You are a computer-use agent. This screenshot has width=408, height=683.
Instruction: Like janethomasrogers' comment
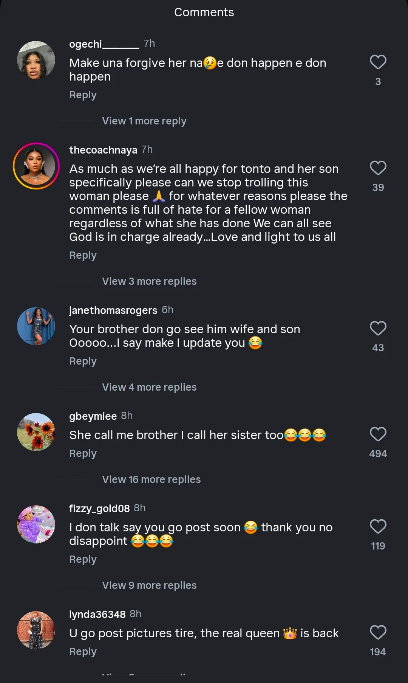(x=378, y=329)
